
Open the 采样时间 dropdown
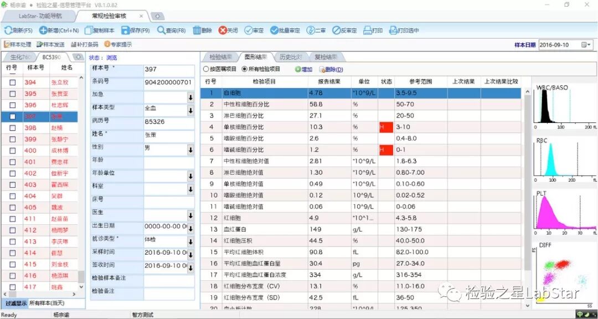(190, 255)
